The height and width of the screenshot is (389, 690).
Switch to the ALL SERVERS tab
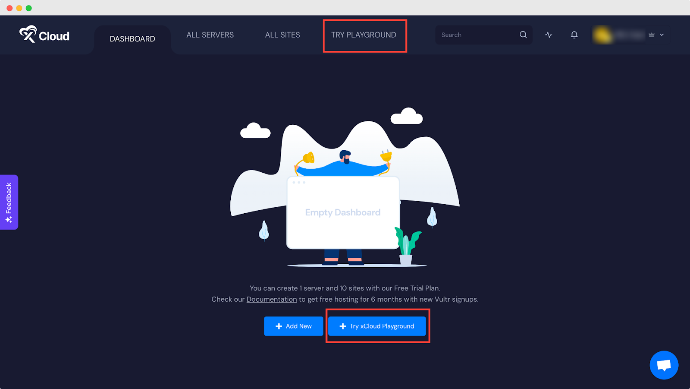pos(210,35)
